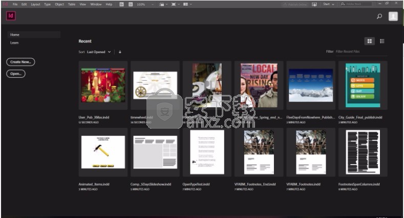
Task: Switch to list view
Action: (382, 41)
